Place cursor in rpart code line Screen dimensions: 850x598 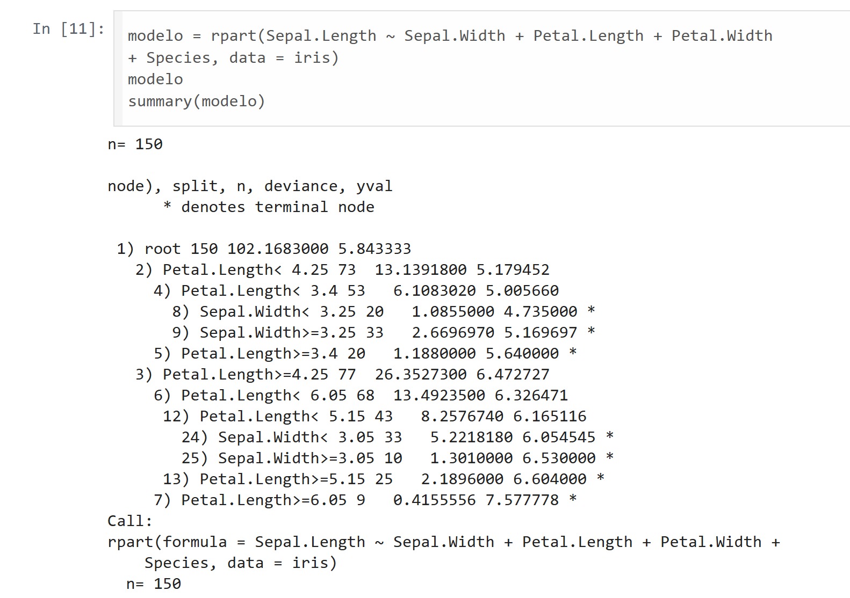point(449,36)
